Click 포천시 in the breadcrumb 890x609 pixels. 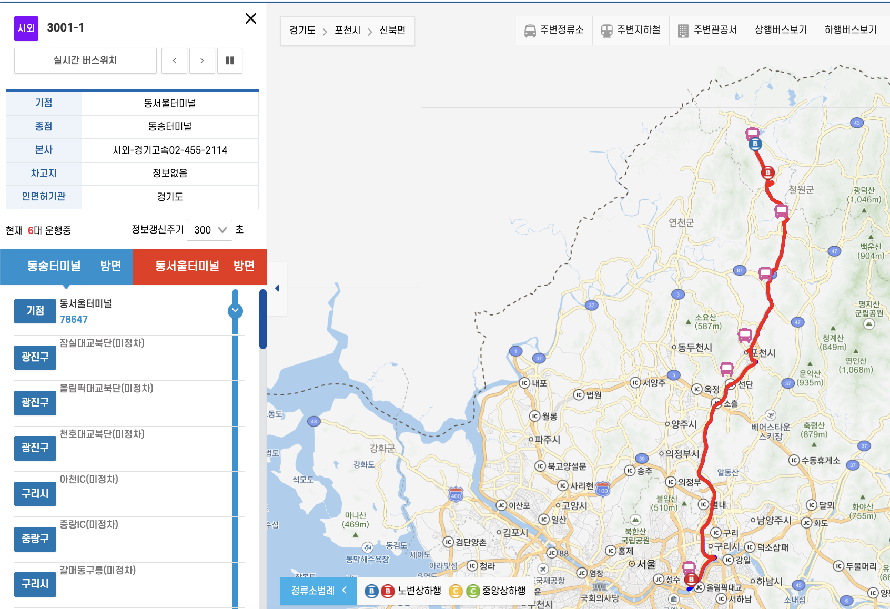point(348,31)
